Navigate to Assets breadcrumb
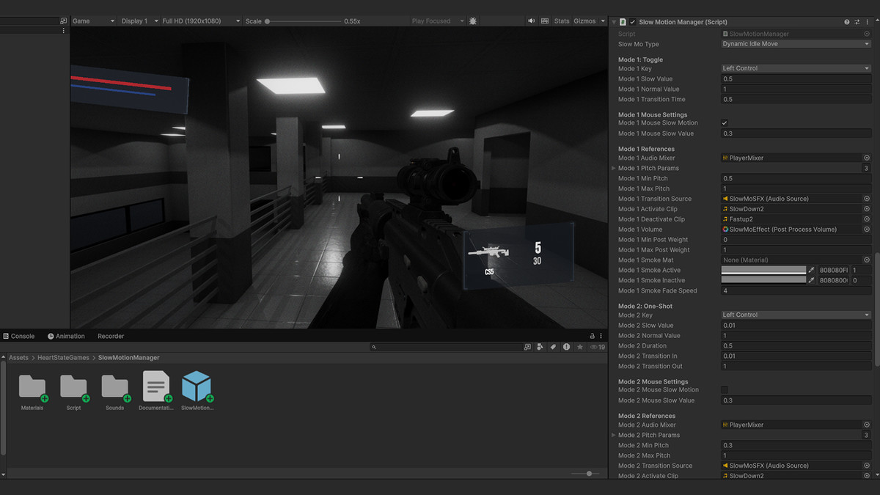The height and width of the screenshot is (495, 880). pyautogui.click(x=18, y=358)
